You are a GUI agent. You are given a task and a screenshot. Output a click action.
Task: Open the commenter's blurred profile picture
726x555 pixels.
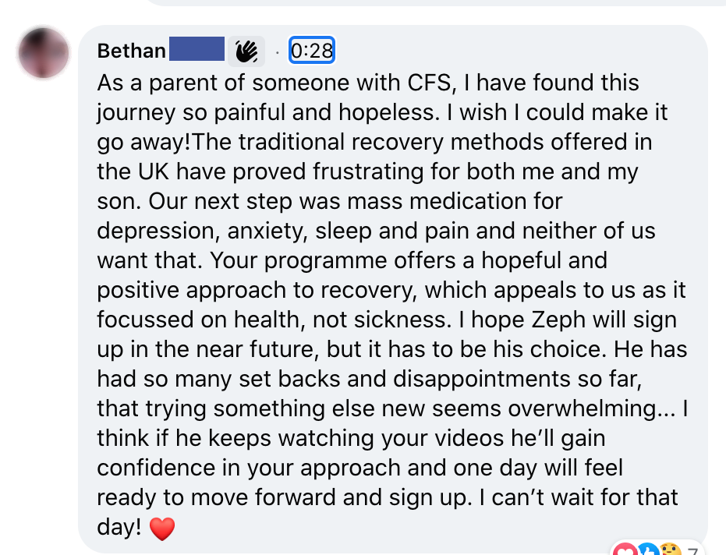45,52
